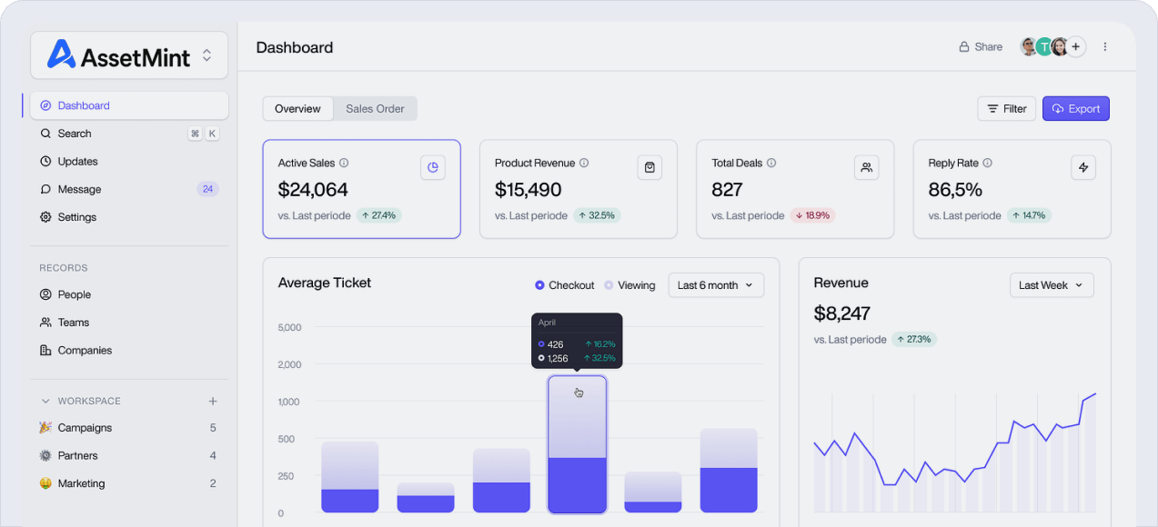
Task: Click the Search magnifier icon
Action: pos(45,134)
